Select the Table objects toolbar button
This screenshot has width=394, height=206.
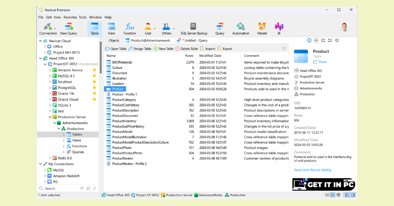click(x=95, y=29)
